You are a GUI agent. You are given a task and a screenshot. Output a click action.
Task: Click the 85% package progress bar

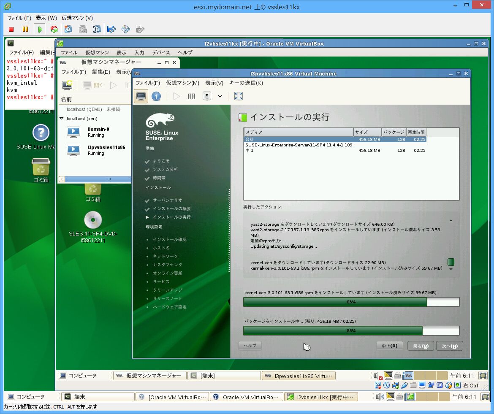tap(351, 302)
